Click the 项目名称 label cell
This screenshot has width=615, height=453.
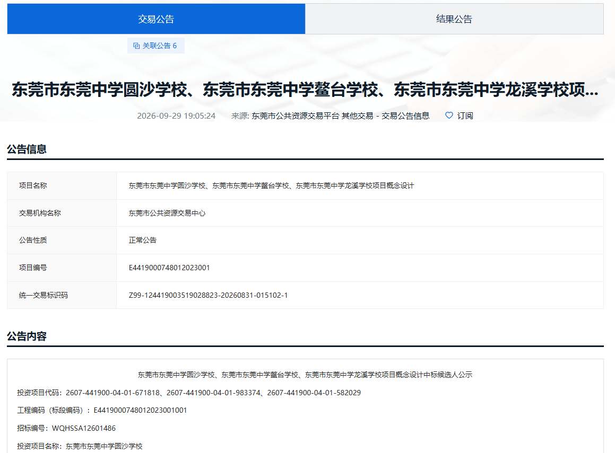coord(62,185)
